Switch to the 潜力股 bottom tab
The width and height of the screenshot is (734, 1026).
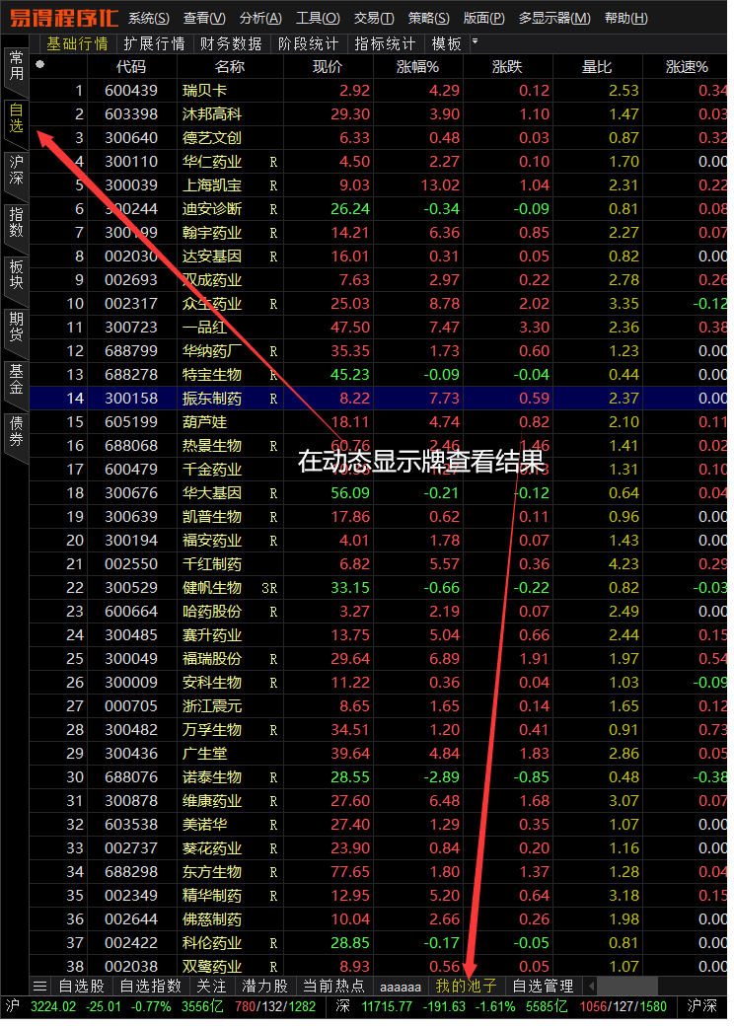265,986
